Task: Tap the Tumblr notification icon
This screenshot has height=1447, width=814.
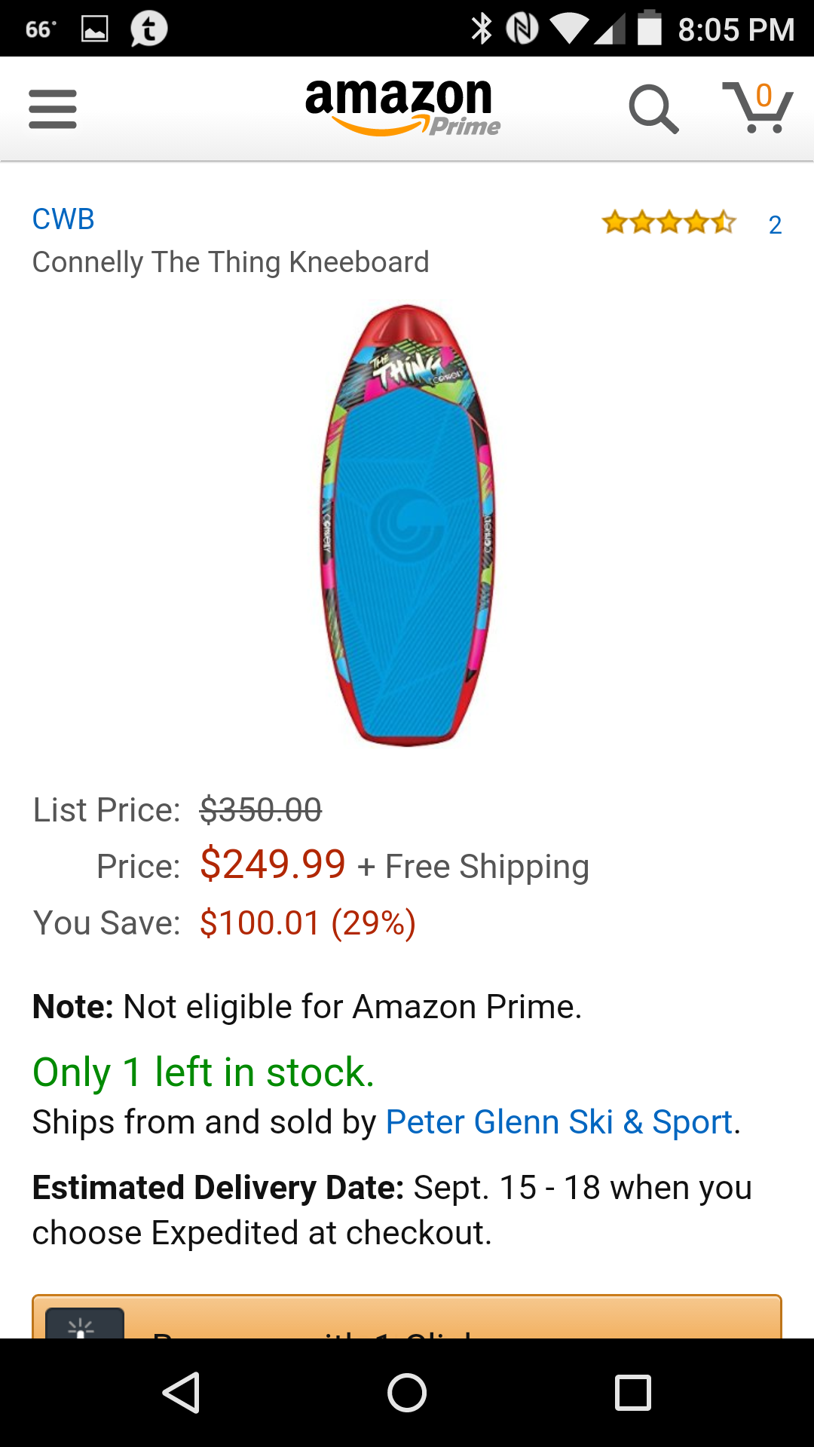Action: click(148, 29)
